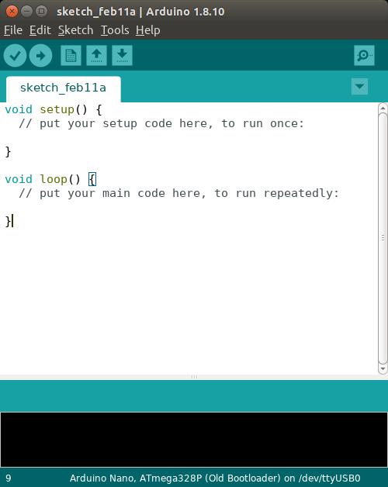This screenshot has width=388, height=487.
Task: Open the Help menu
Action: click(148, 30)
